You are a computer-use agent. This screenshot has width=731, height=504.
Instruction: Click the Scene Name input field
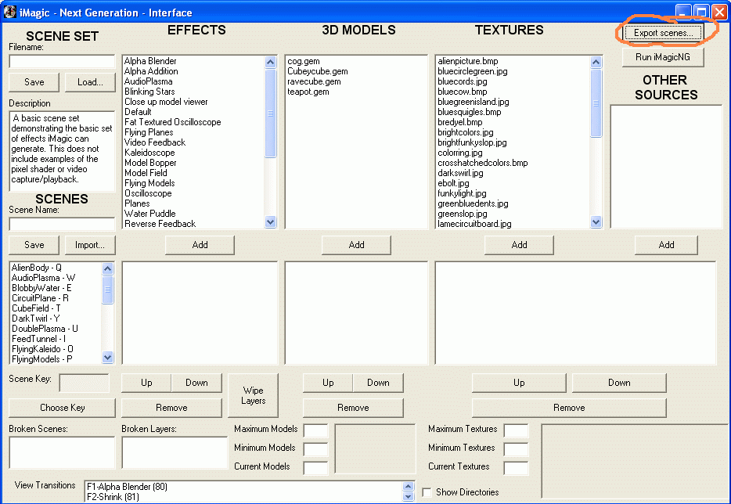[x=62, y=225]
